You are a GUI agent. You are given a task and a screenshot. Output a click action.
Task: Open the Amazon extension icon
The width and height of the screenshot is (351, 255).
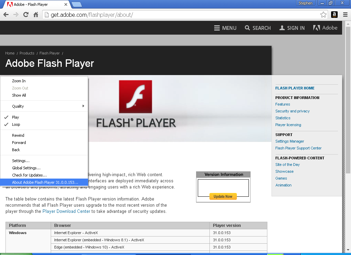(334, 15)
